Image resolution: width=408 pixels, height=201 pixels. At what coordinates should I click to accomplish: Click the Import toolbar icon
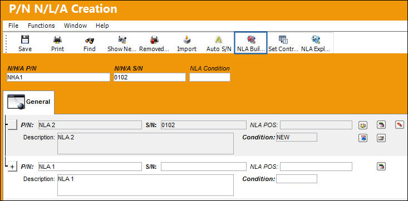click(x=187, y=40)
